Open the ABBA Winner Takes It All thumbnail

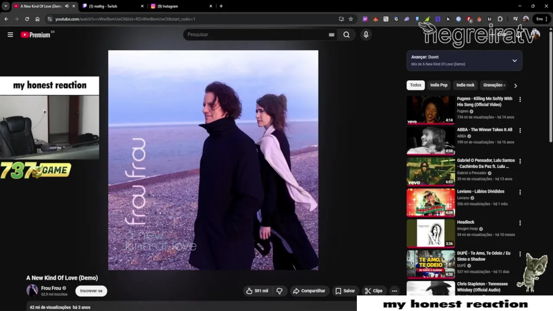431,140
